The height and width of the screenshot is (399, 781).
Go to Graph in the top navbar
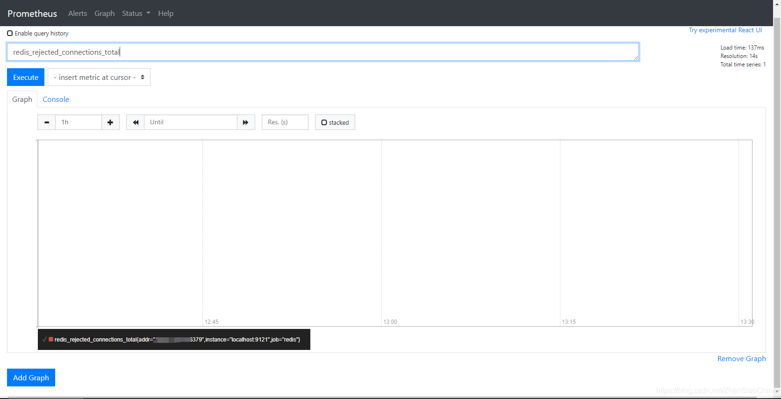105,14
